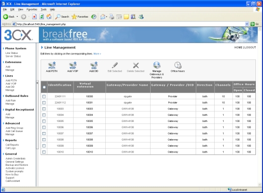The height and width of the screenshot is (193, 263).
Task: Click the Add DID toolbar icon
Action: click(94, 66)
